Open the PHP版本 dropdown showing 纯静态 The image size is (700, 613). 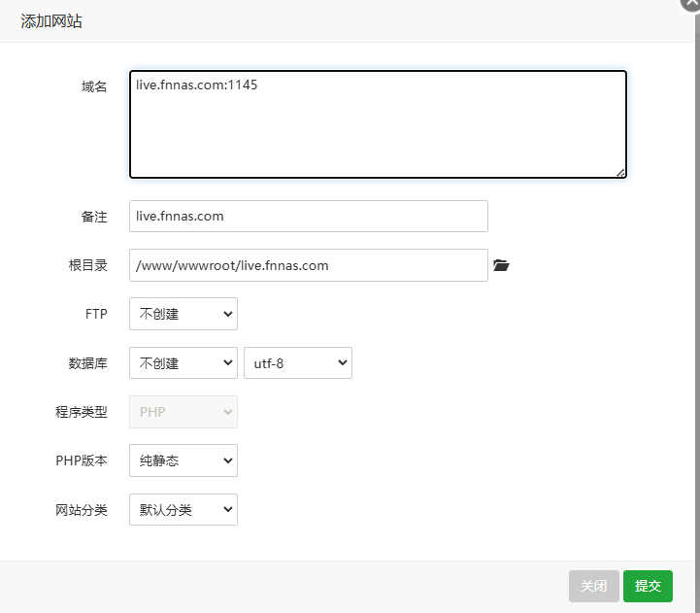183,460
